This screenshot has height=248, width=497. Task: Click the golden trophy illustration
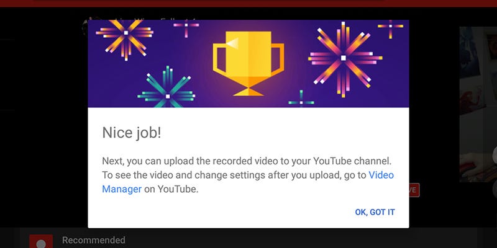point(248,63)
